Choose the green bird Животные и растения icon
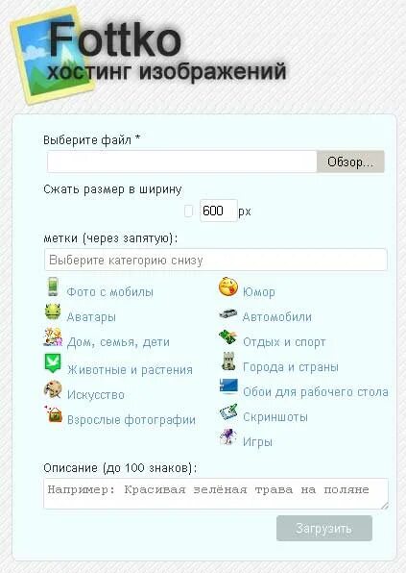Viewport: 406px width, 573px height. tap(53, 362)
